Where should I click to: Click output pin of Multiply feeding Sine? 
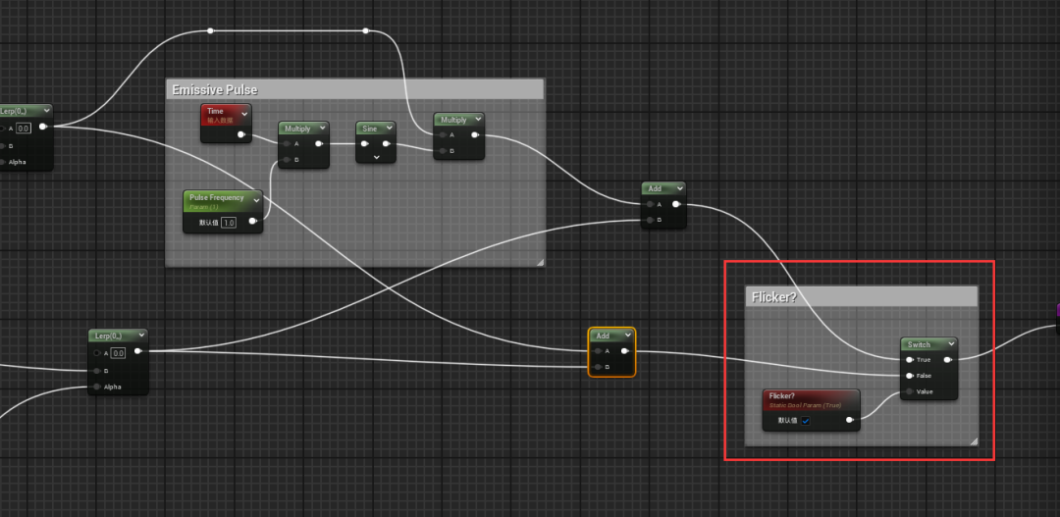[x=319, y=143]
